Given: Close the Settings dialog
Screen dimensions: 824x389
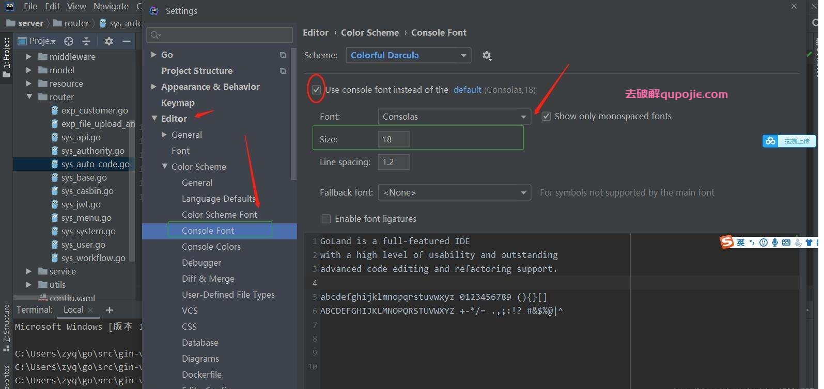Looking at the screenshot, I should (x=794, y=6).
